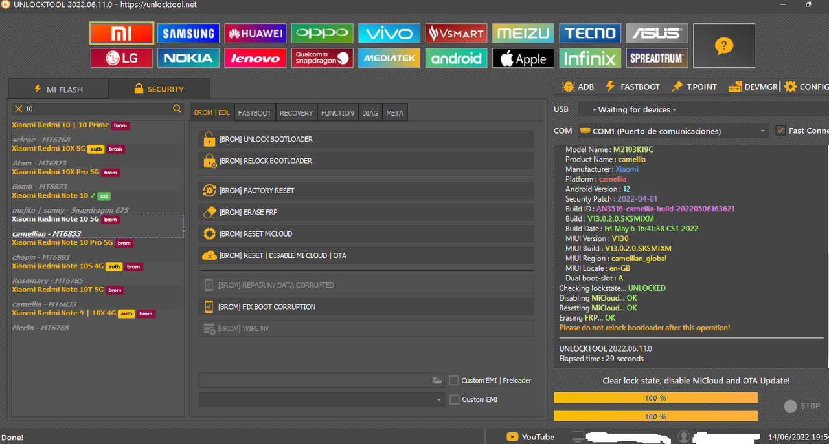Select the Huawei brand icon

(x=255, y=34)
